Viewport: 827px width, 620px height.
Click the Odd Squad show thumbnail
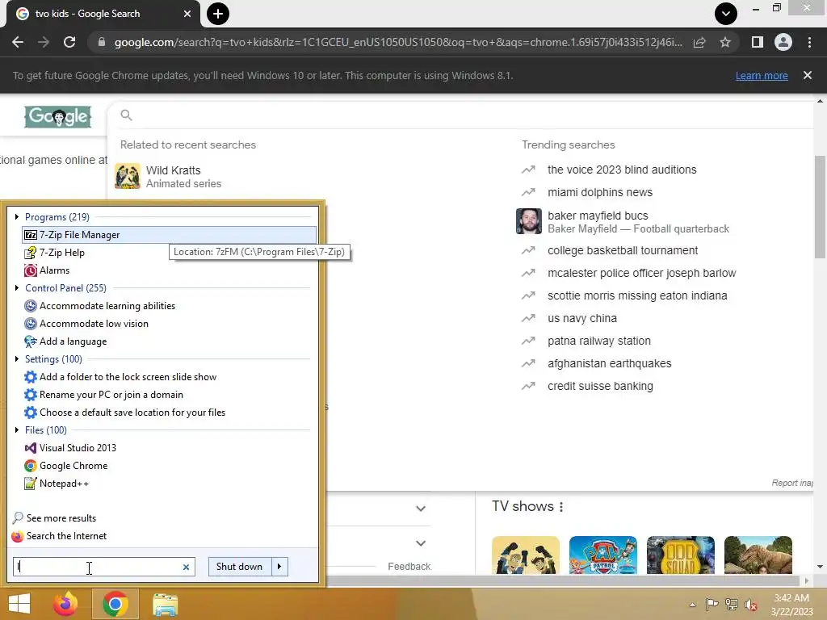[680, 555]
